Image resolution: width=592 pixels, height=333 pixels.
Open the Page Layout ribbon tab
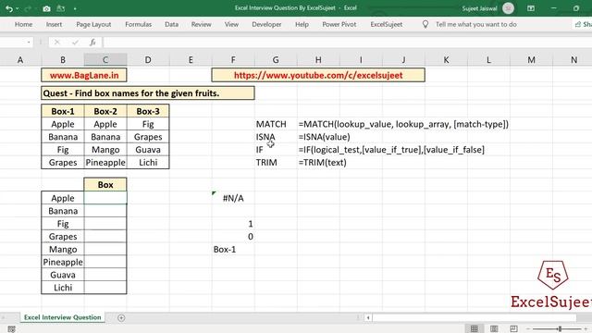[93, 24]
